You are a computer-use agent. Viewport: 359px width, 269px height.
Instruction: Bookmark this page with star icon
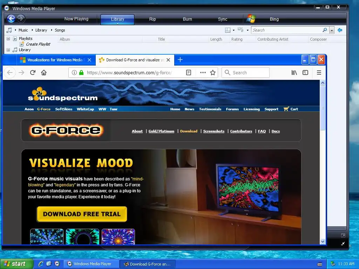(213, 73)
